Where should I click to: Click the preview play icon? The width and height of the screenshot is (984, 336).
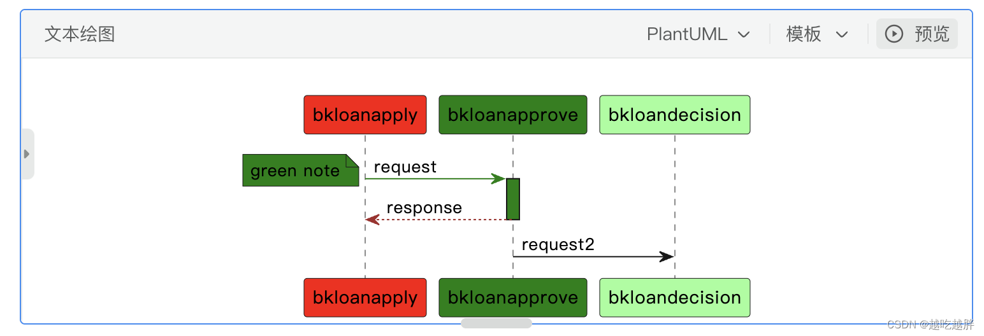[x=894, y=34]
